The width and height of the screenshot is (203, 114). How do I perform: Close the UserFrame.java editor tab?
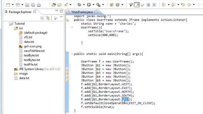click(x=96, y=12)
